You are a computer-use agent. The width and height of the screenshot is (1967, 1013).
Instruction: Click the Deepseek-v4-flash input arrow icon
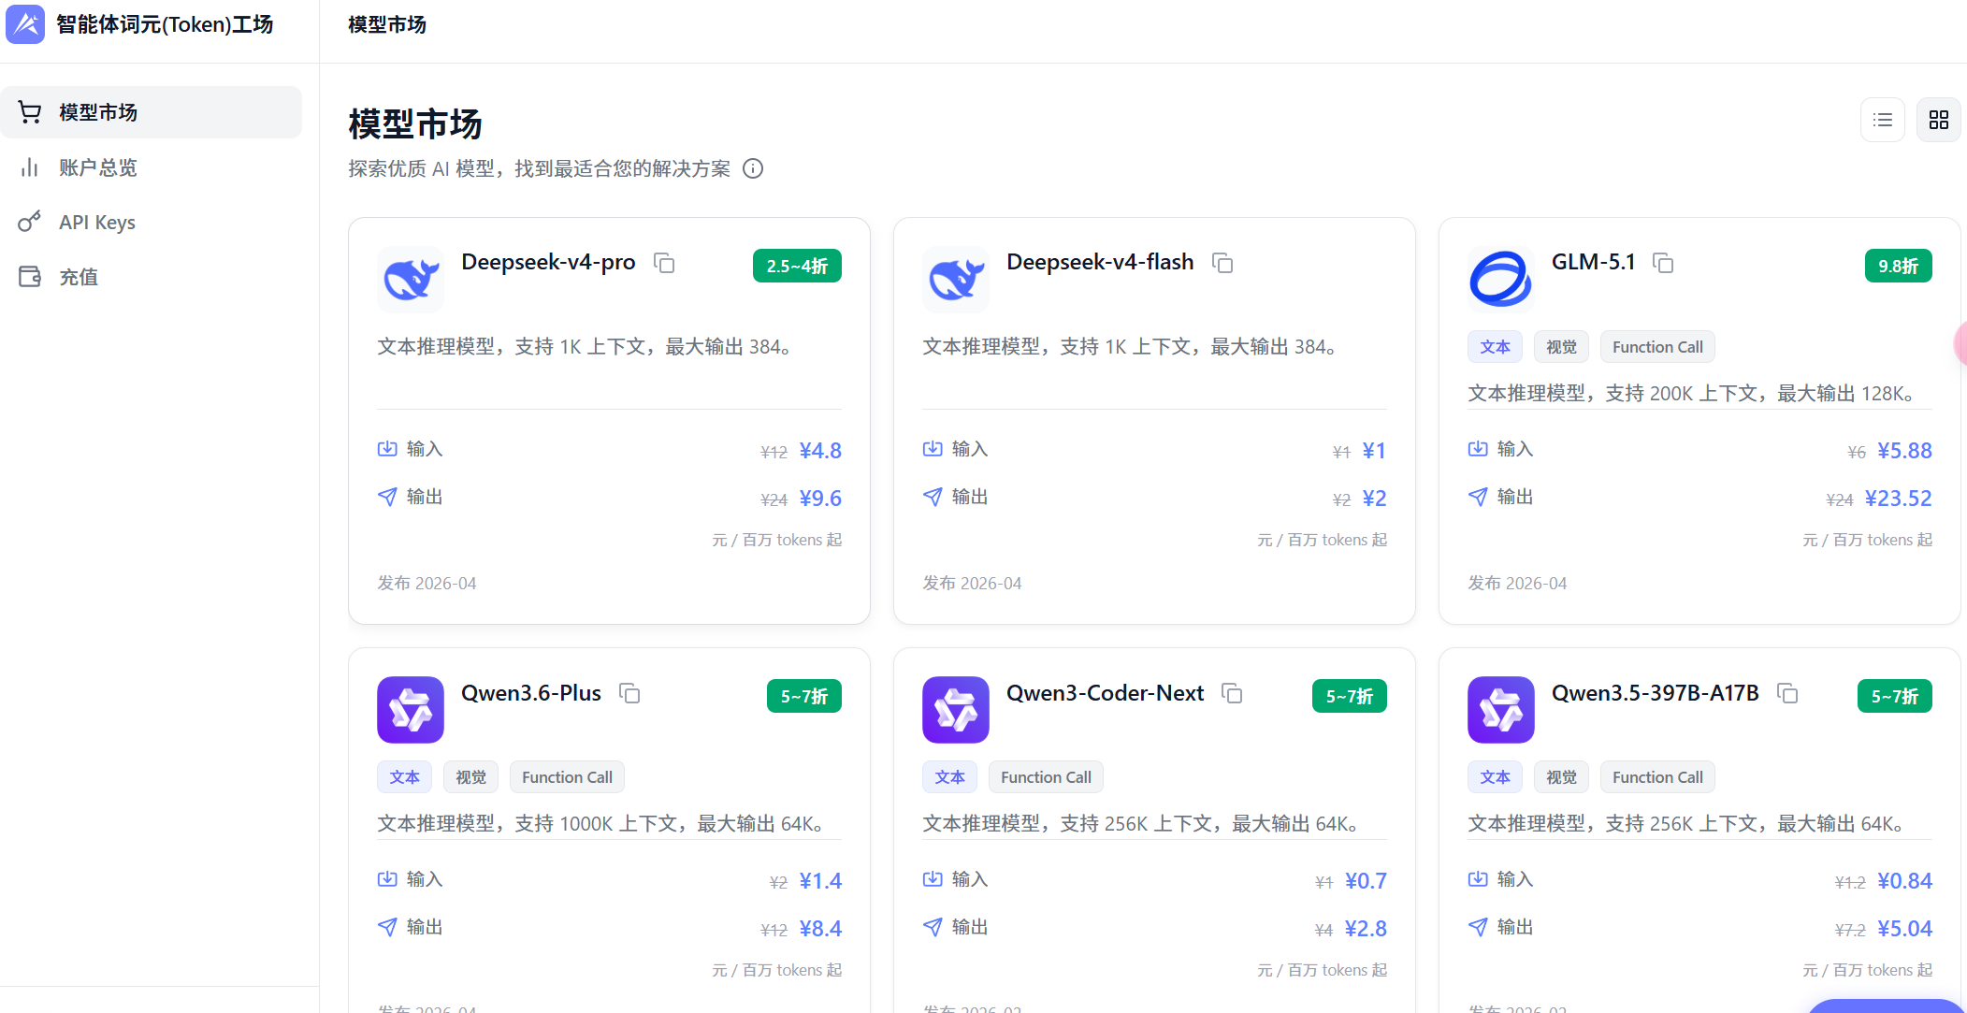pyautogui.click(x=933, y=449)
